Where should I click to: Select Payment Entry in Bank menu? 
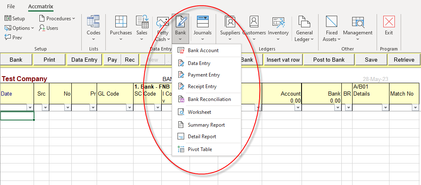204,75
